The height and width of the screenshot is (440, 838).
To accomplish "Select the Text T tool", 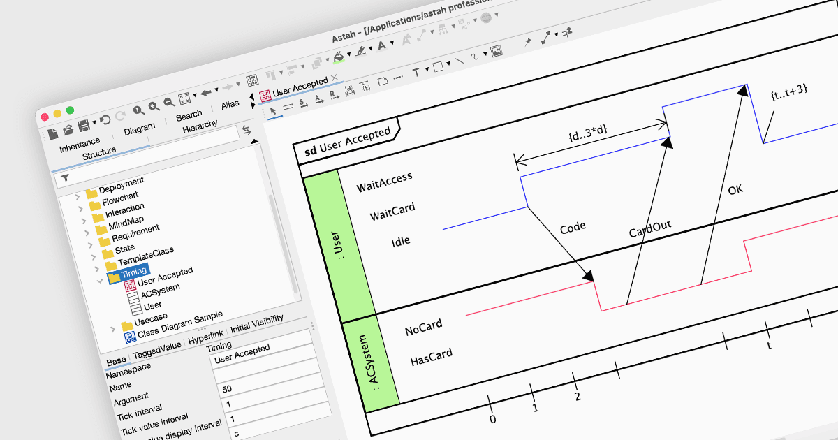I will point(416,71).
